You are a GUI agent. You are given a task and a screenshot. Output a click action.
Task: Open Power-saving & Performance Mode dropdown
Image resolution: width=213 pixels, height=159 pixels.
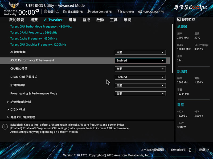(140, 94)
